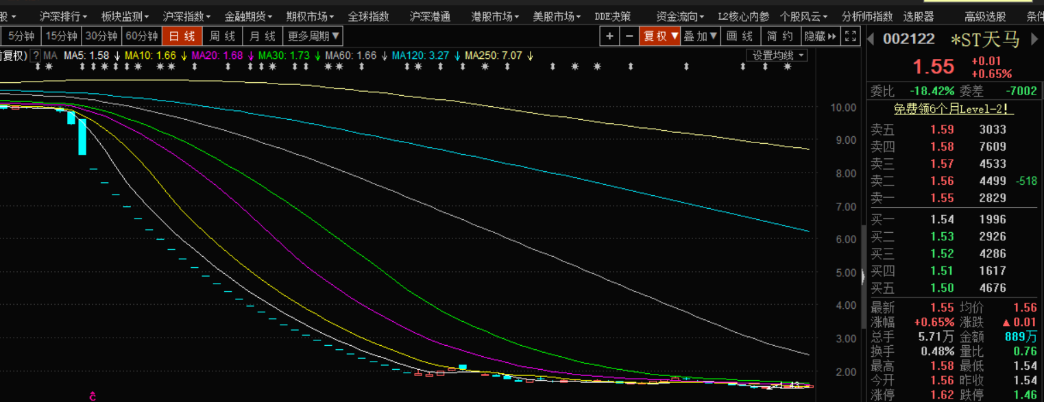Viewport: 1044px width, 402px height.
Task: Open the 复权 adjustment dropdown
Action: point(659,36)
